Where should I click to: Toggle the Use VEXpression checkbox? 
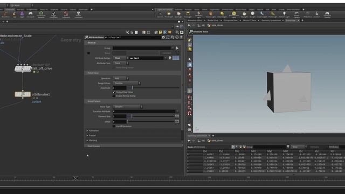(x=114, y=126)
